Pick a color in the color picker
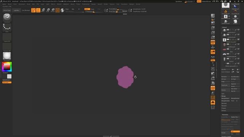This screenshot has width=244, height=137. click(7, 67)
